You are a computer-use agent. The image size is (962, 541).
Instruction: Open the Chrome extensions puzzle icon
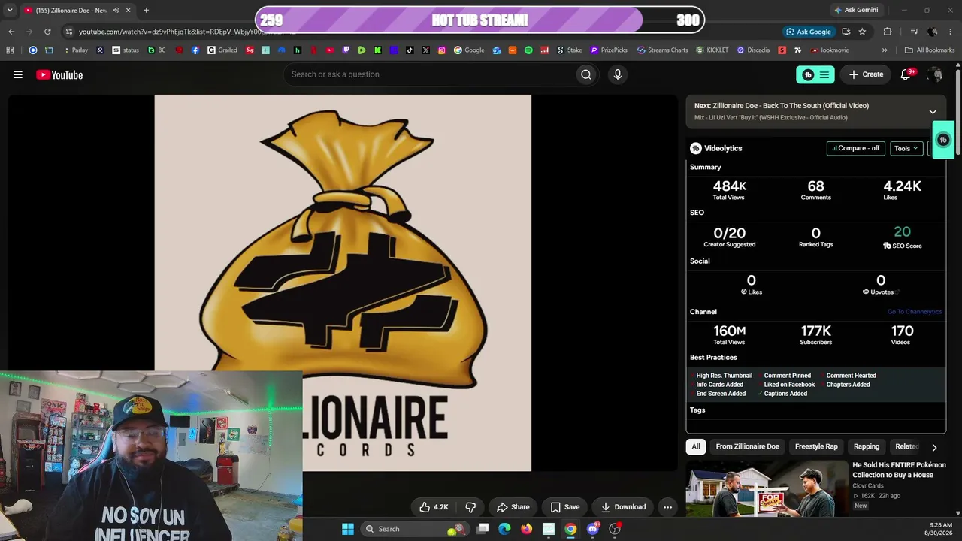(x=888, y=32)
